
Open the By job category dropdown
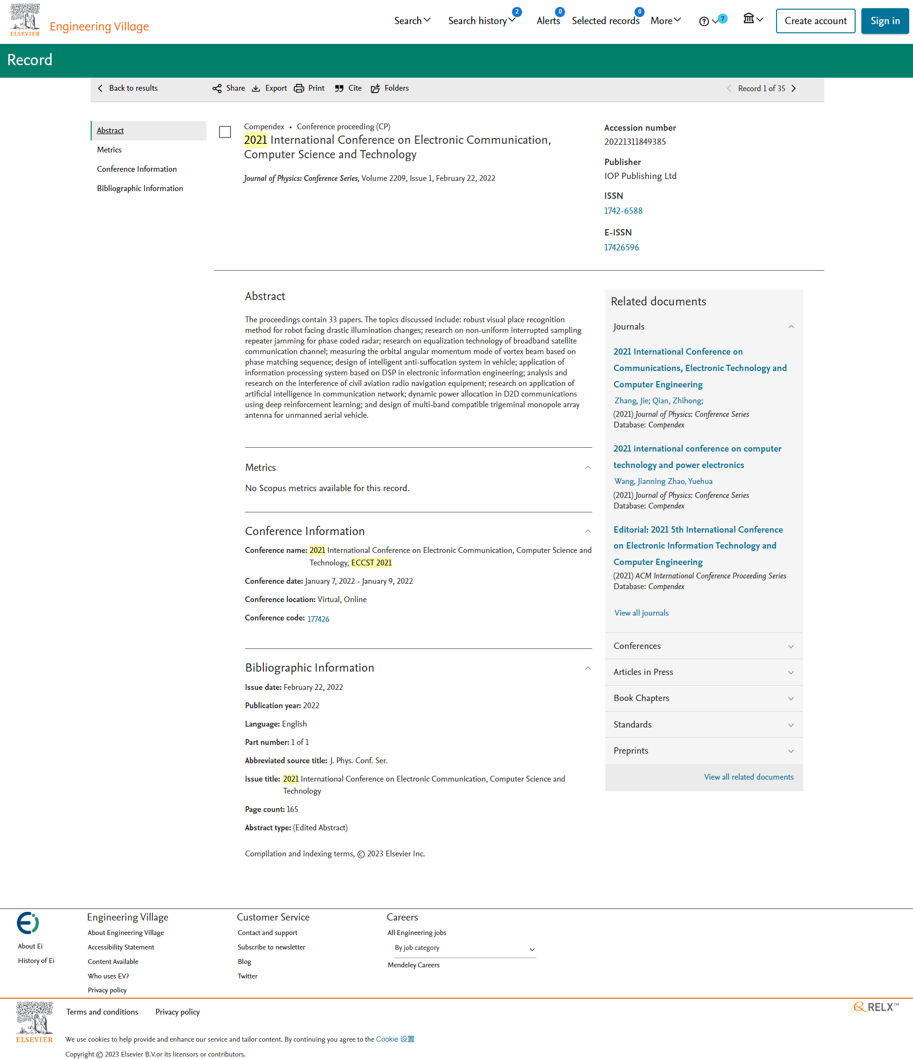pos(464,948)
